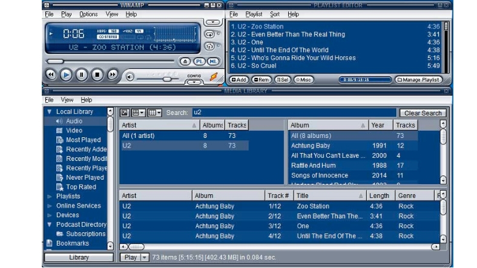Click the Rem button in Playlist Editor
This screenshot has height=268, width=477.
pyautogui.click(x=262, y=80)
